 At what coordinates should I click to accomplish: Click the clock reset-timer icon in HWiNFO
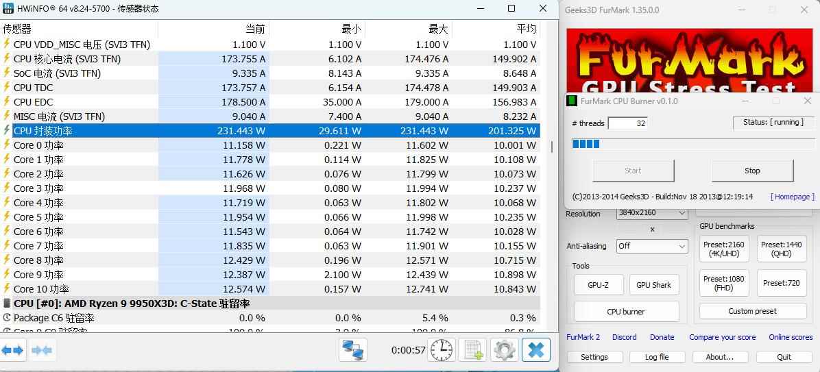(442, 350)
